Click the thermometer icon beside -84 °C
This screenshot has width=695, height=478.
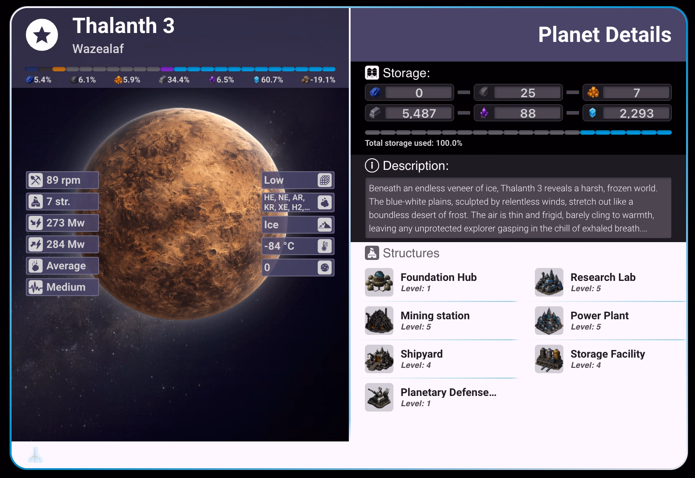click(325, 246)
